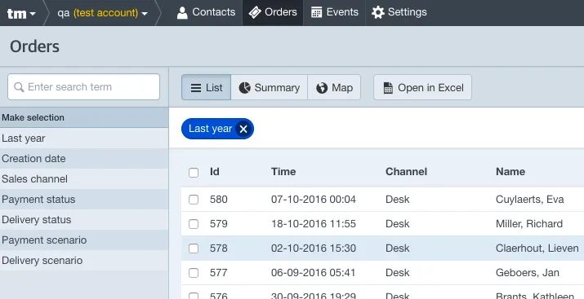Switch to Map view
The image size is (584, 299).
tap(334, 88)
